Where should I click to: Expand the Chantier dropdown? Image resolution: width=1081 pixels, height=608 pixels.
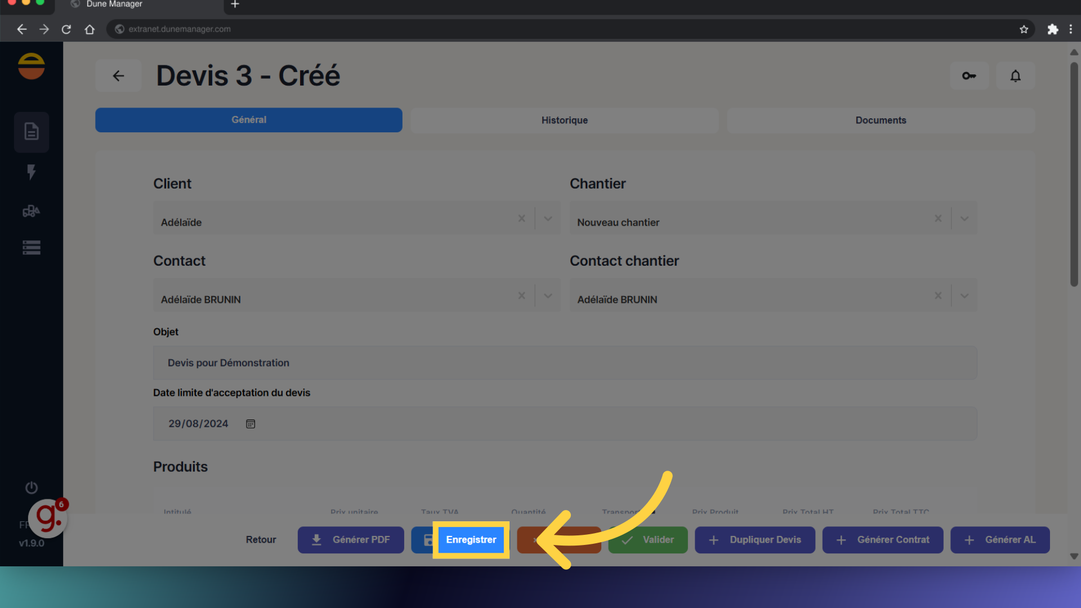964,218
